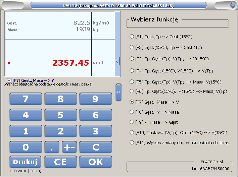The image size is (238, 177).
Task: Click the dm3 unit label
Action: [98, 62]
